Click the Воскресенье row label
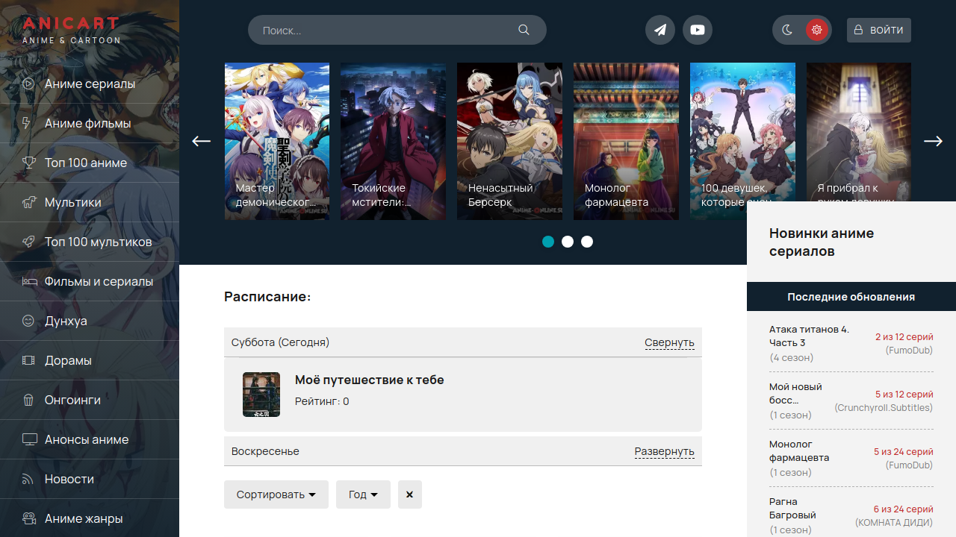956x537 pixels. [x=265, y=451]
